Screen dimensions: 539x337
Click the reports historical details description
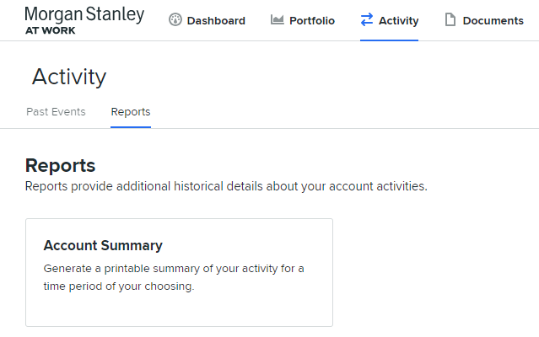point(226,186)
